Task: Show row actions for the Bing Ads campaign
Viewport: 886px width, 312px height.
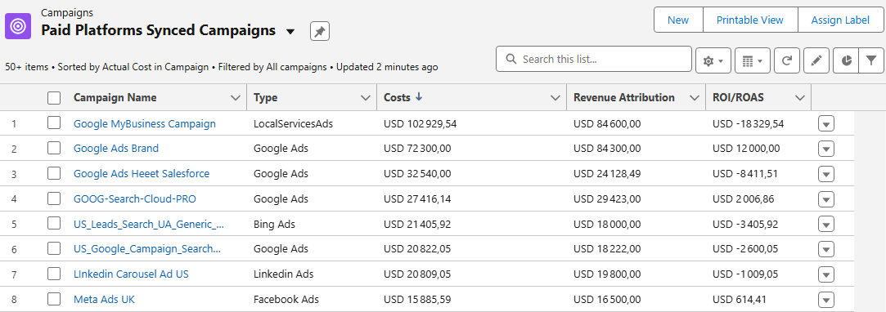Action: (826, 225)
